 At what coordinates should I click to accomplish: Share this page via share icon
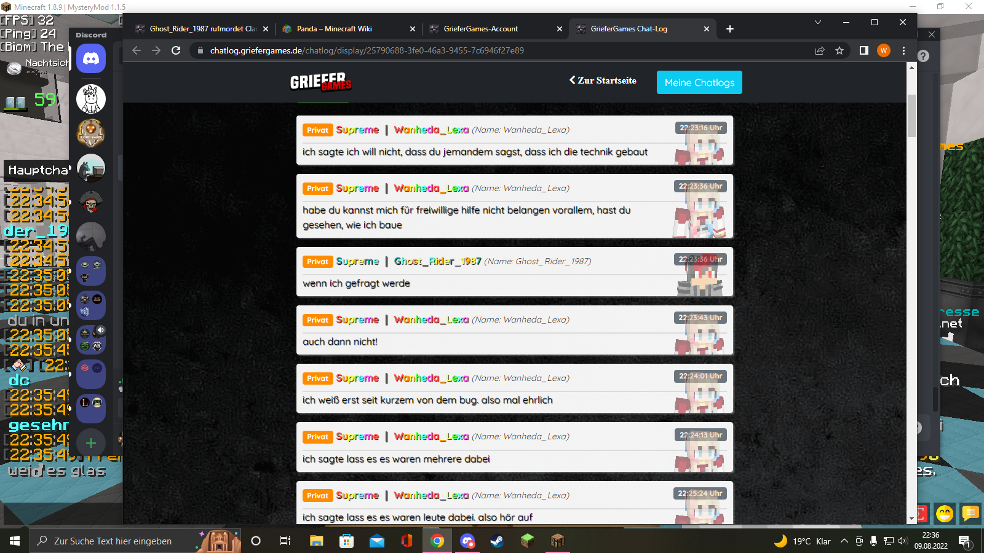(x=820, y=50)
